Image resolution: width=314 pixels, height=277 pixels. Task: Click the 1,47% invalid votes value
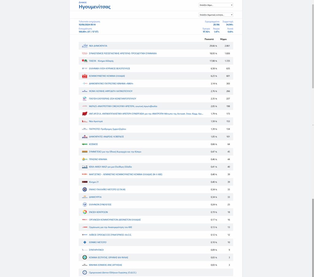tap(217, 32)
